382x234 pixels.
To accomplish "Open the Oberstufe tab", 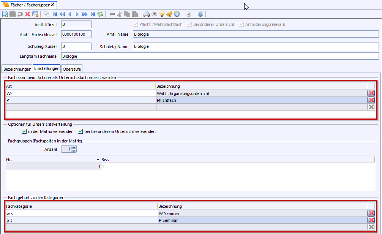I will point(72,69).
